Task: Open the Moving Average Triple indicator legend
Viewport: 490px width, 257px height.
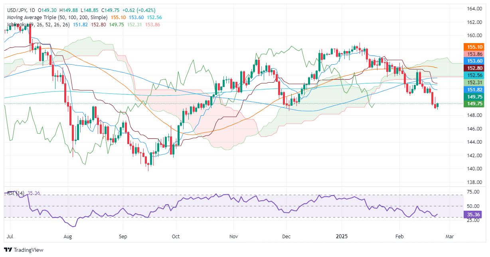Action: tap(57, 18)
